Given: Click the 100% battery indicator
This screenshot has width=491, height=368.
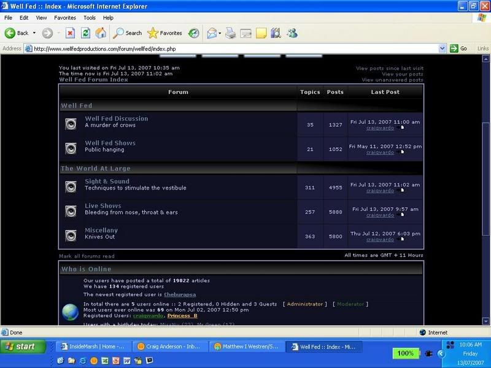Looking at the screenshot, I should [406, 353].
